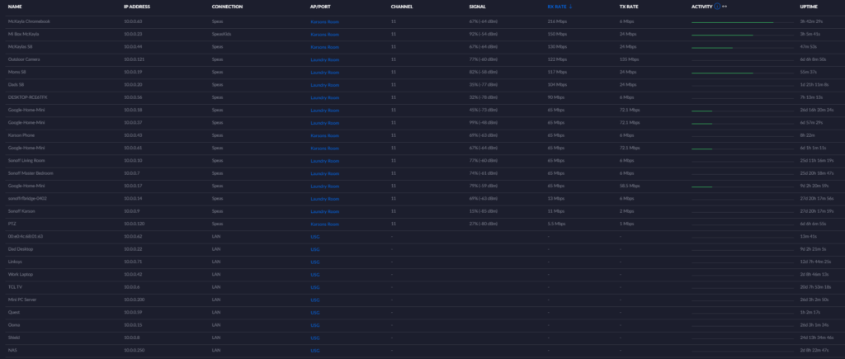The width and height of the screenshot is (845, 359).
Task: Open Karsons Room link for PTZ camera
Action: click(x=324, y=224)
